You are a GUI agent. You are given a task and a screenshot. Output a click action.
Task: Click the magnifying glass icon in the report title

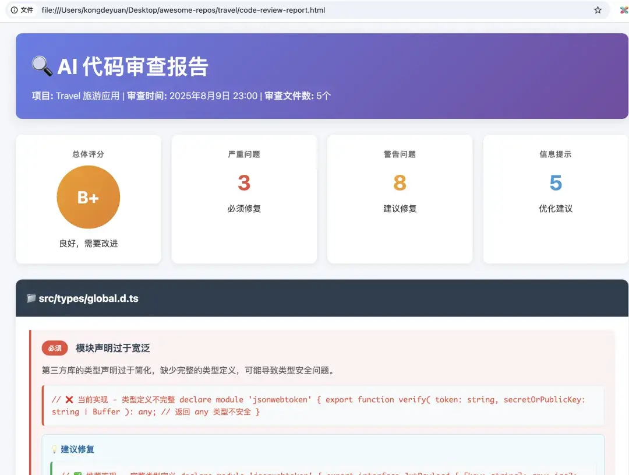40,66
